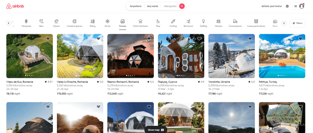Viewport: 313px width, 133px height.
Task: Select the Hanoks category
Action: 218,23
